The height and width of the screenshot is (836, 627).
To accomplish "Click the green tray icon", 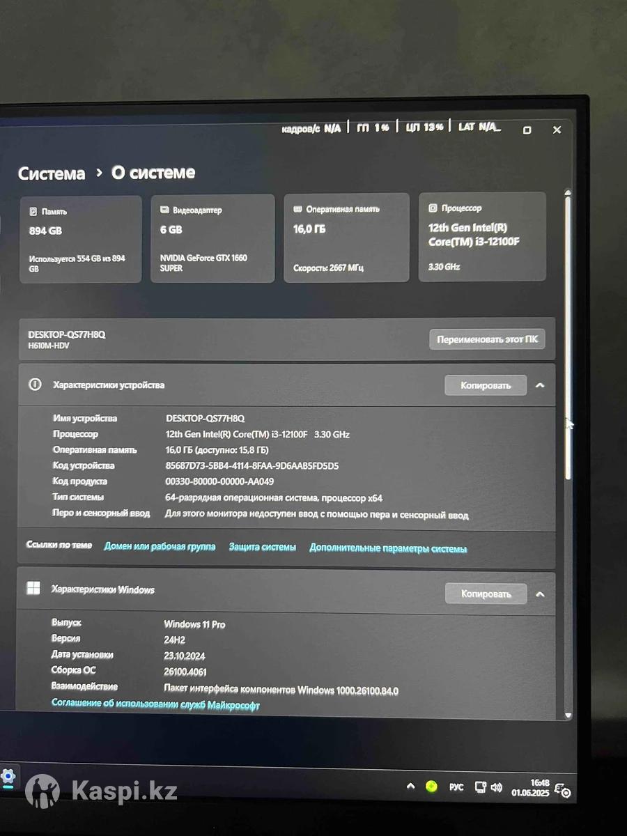I will (431, 787).
